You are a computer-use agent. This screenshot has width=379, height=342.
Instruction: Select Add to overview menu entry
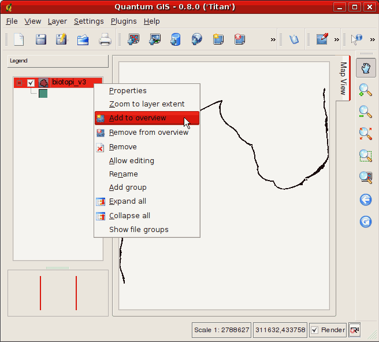click(x=147, y=118)
